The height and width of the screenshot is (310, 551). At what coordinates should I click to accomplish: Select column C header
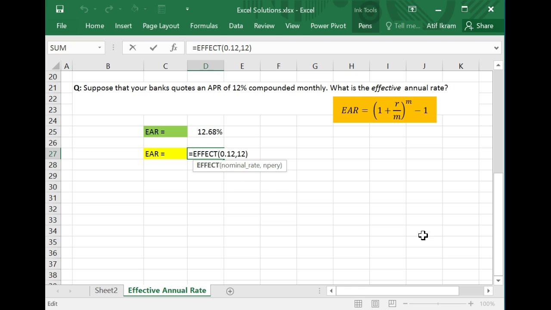(165, 66)
